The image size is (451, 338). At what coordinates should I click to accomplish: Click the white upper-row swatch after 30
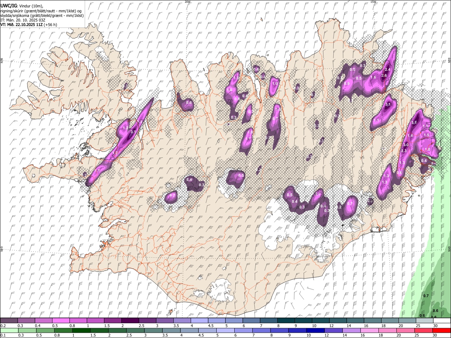(x=442, y=321)
